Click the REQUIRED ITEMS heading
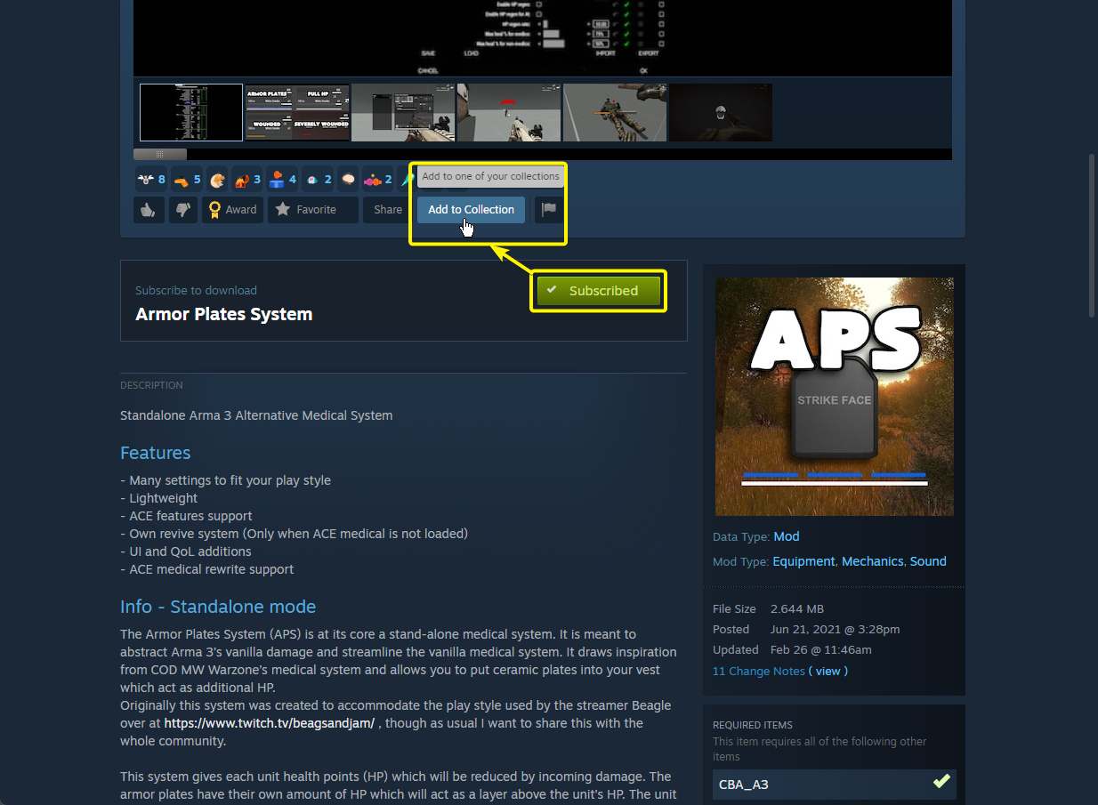The width and height of the screenshot is (1098, 805). [753, 725]
